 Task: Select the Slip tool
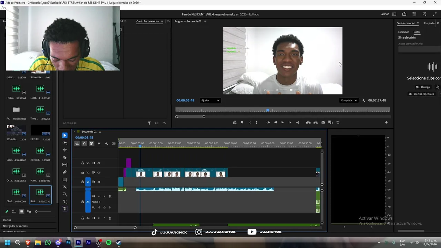click(x=65, y=165)
